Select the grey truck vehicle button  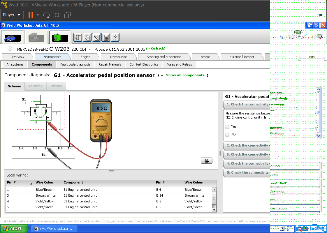[x=37, y=38]
